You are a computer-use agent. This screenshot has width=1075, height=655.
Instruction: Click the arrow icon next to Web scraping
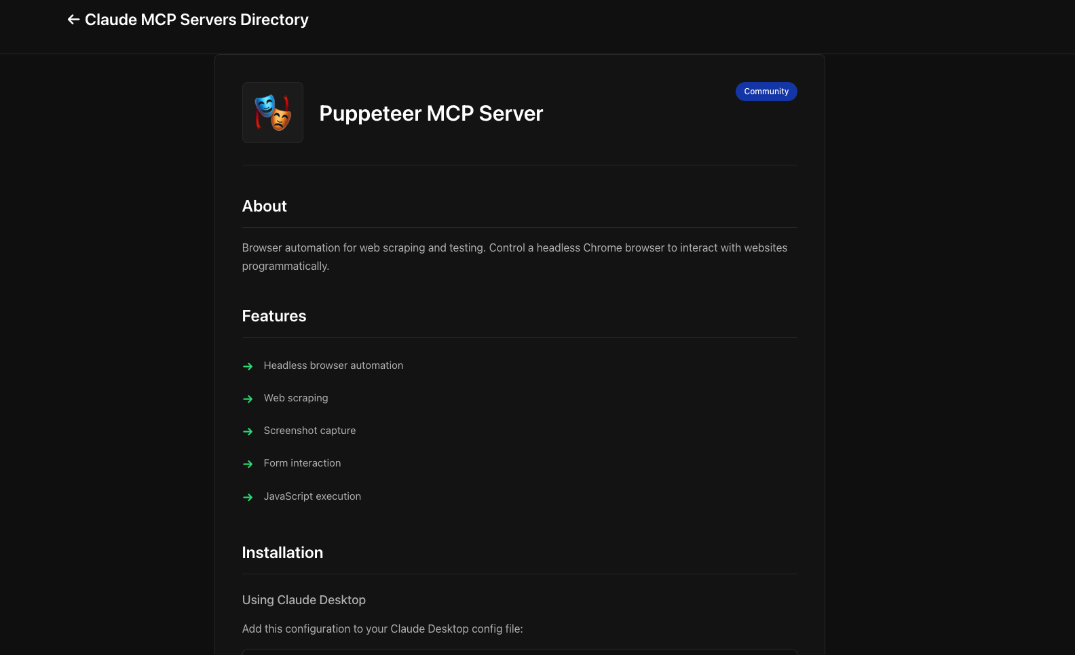pos(247,399)
